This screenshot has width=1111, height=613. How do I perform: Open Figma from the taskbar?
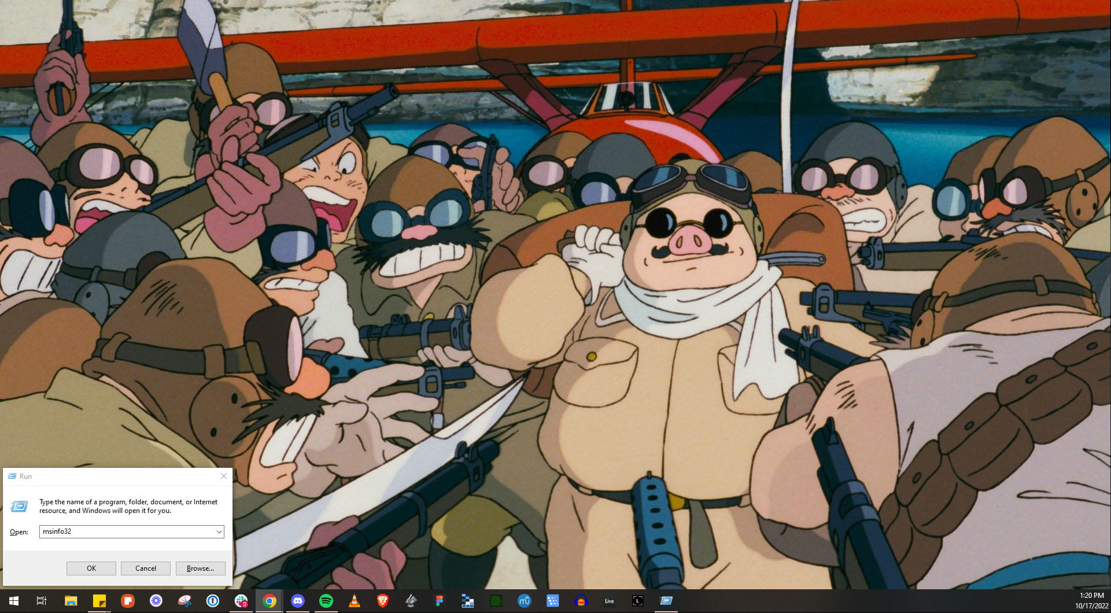click(x=439, y=601)
